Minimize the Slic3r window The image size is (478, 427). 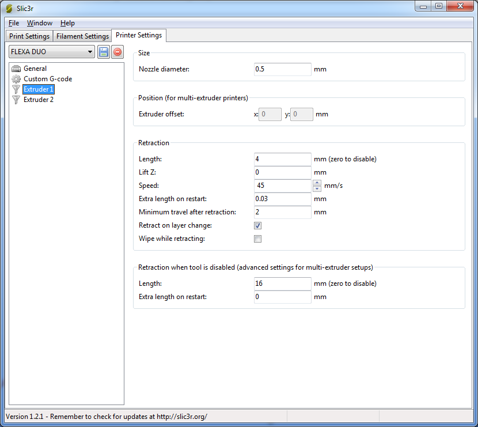[x=423, y=6]
